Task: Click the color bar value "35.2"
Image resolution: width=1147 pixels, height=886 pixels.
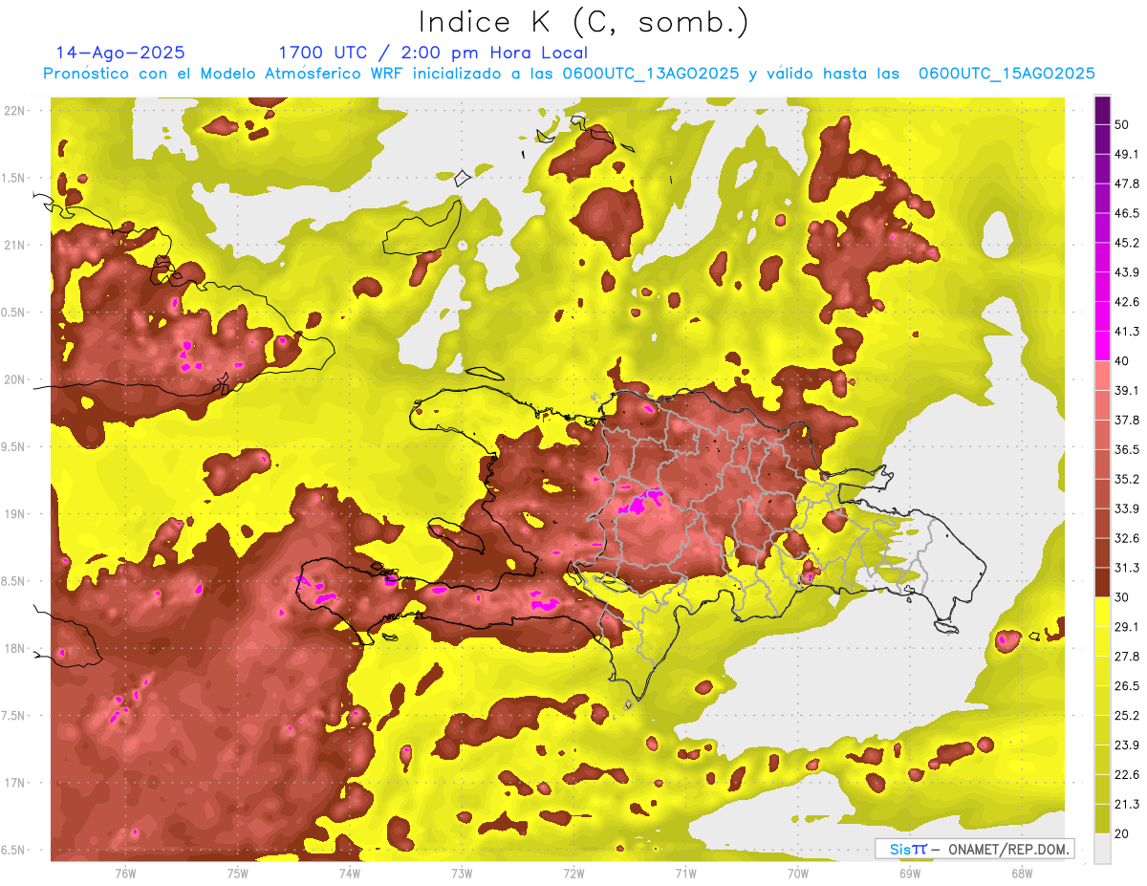Action: (x=1127, y=479)
